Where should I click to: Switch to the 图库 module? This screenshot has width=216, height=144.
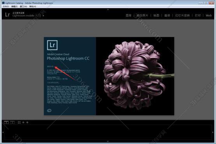click(x=128, y=16)
